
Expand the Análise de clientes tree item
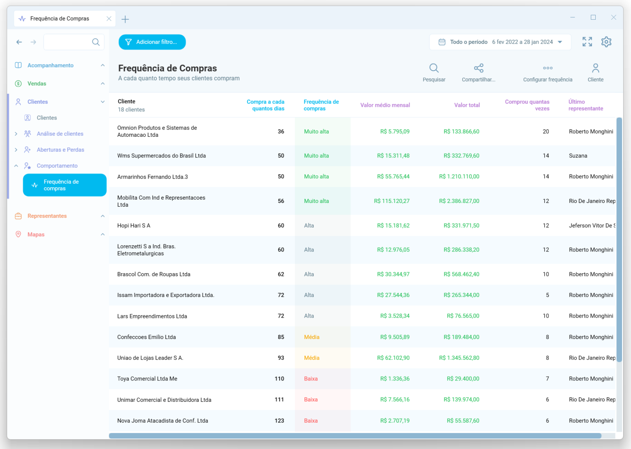tap(16, 134)
